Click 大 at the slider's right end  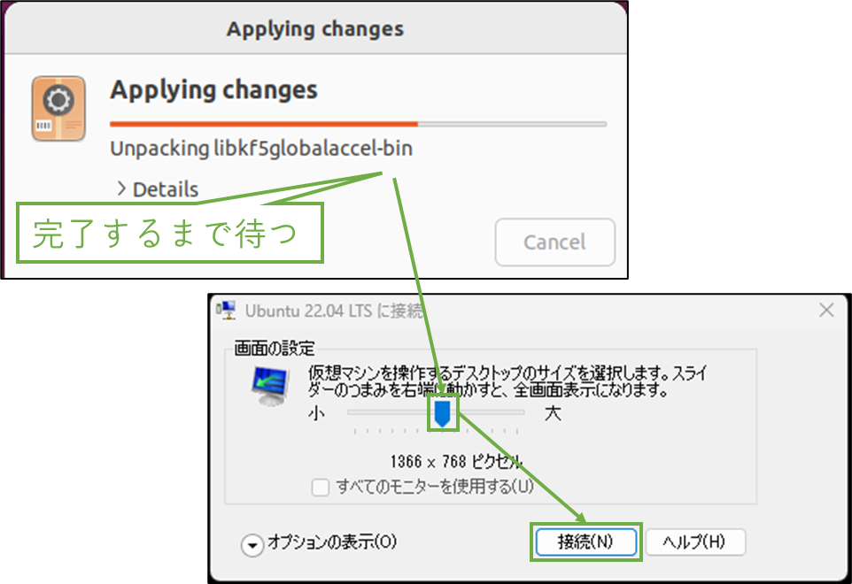553,412
